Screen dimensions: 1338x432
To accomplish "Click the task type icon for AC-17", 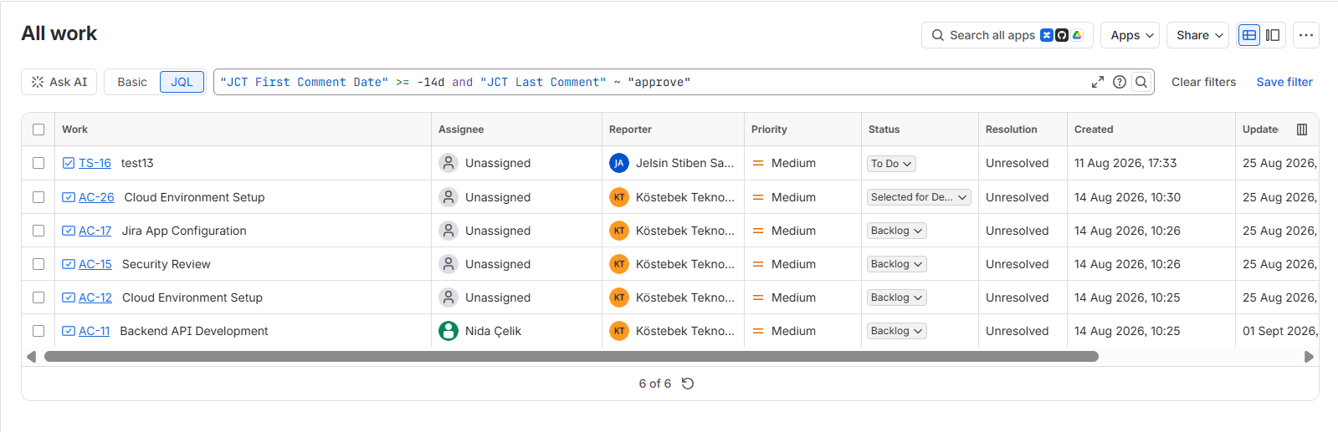I will point(69,231).
